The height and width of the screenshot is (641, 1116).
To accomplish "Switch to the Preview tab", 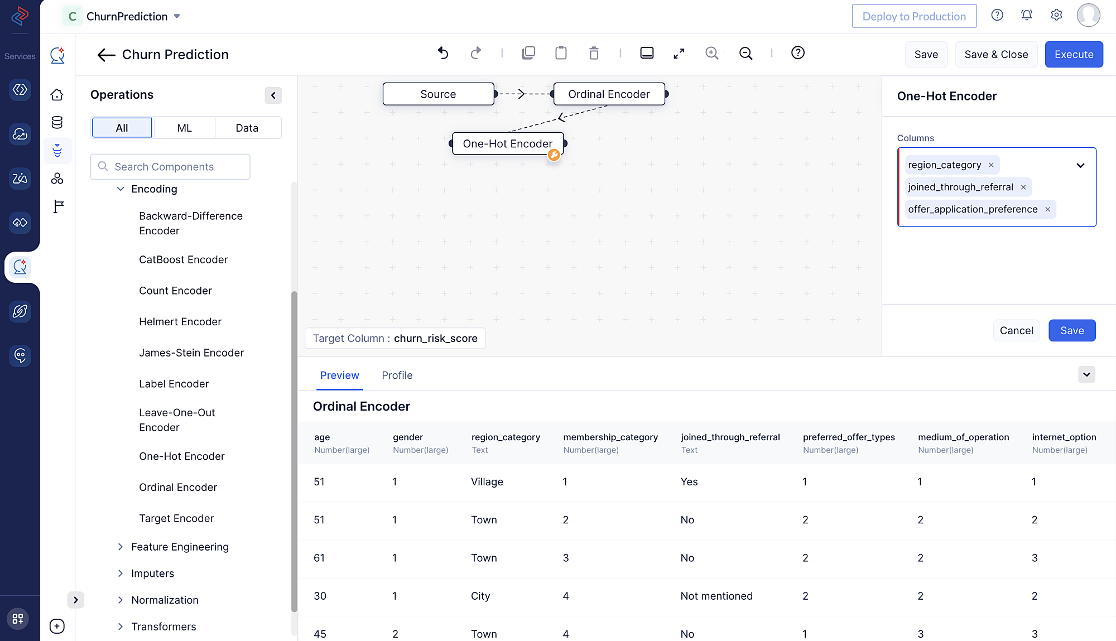I will pyautogui.click(x=340, y=375).
